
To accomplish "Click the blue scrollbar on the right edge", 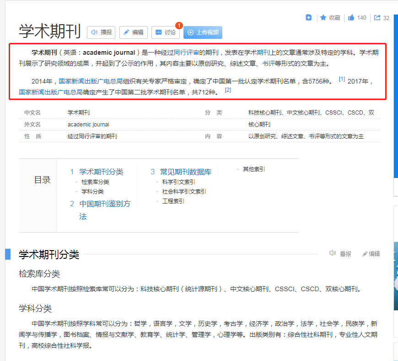I will pyautogui.click(x=396, y=96).
